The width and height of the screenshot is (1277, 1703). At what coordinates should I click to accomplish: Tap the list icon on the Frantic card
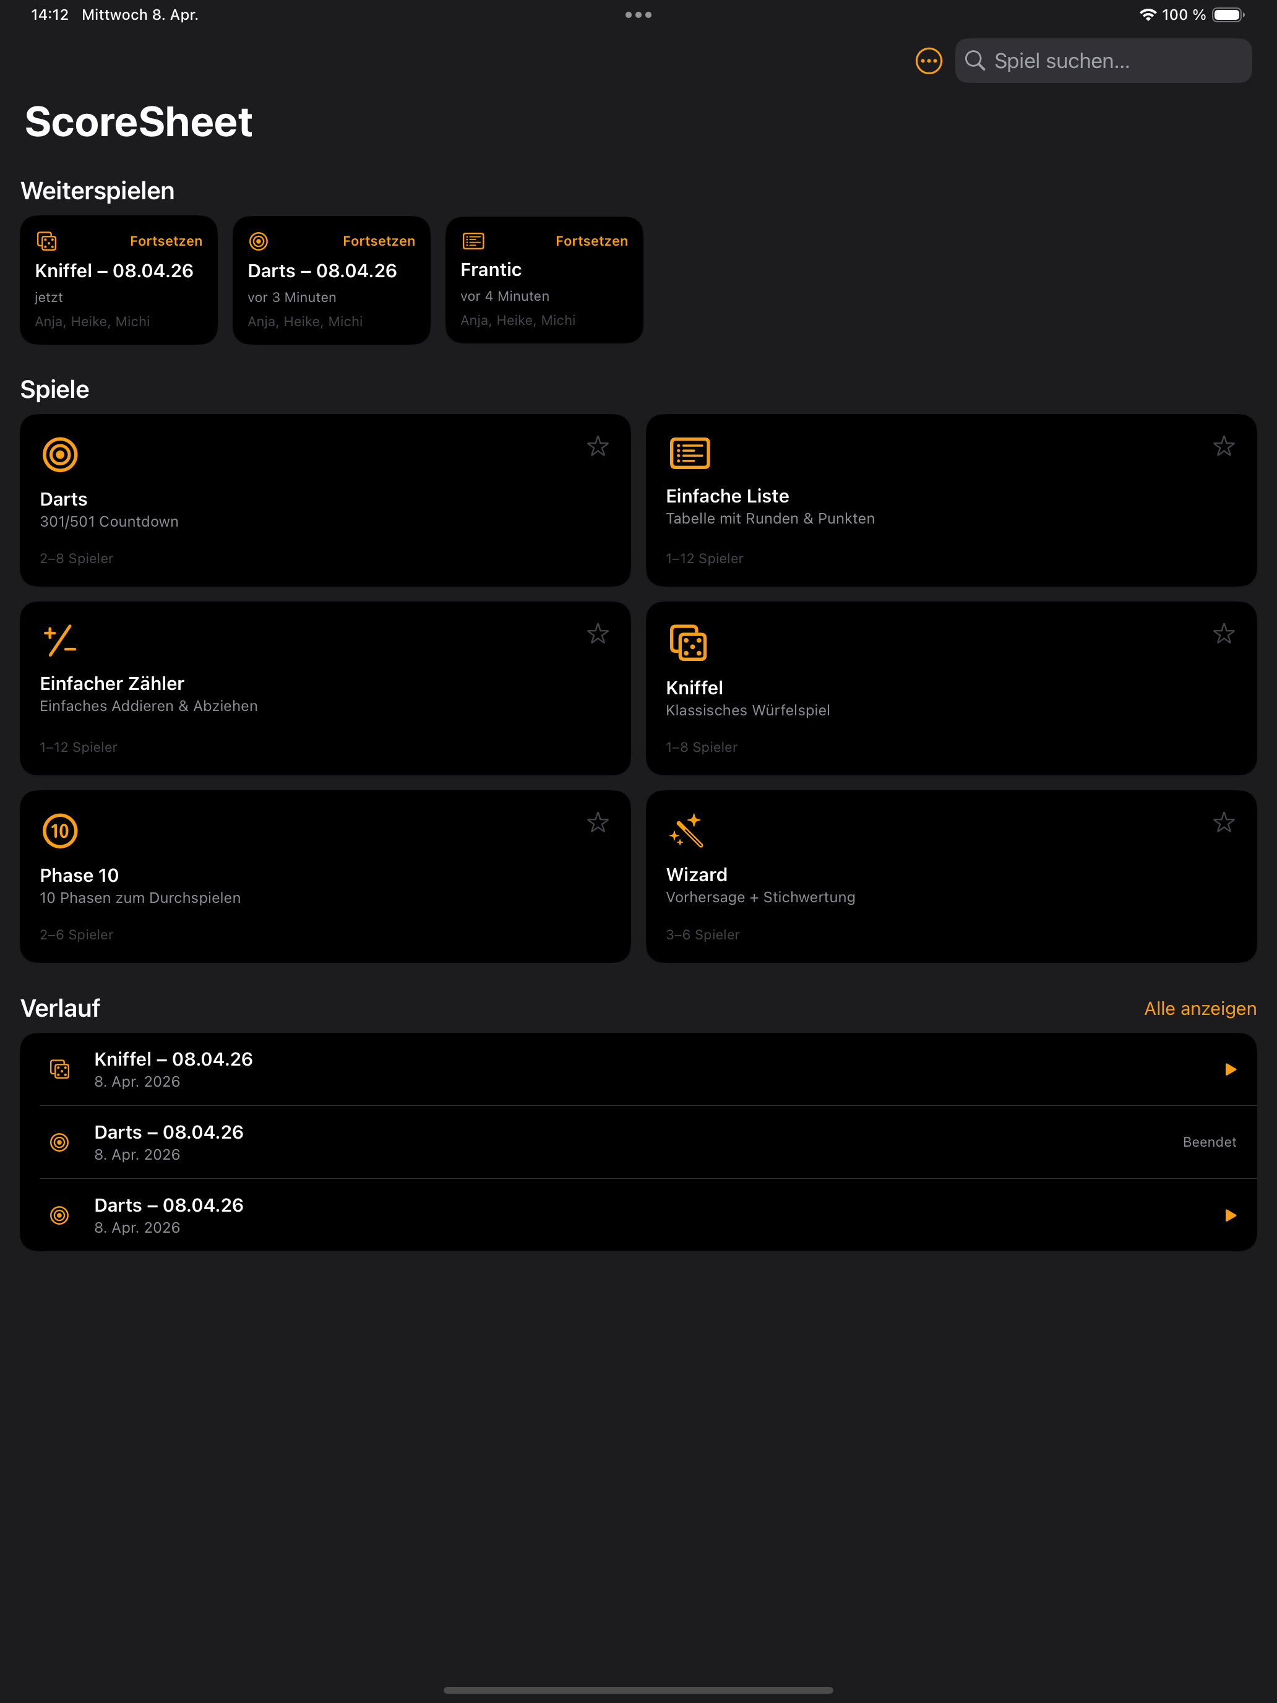point(473,241)
